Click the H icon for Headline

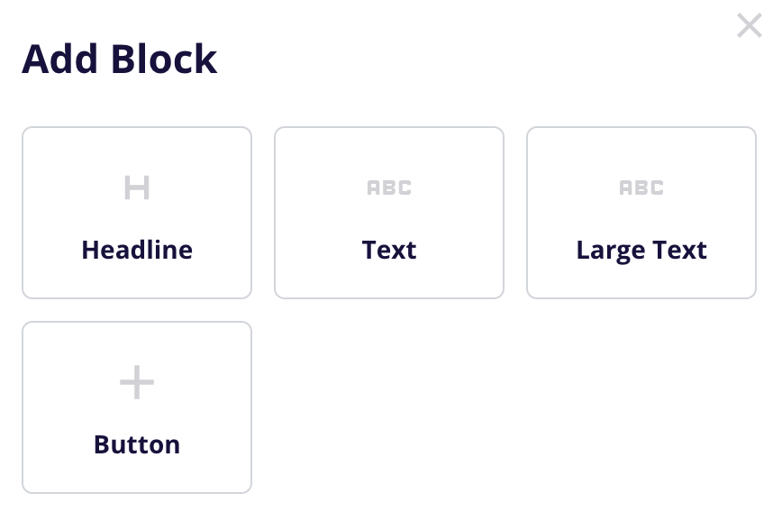click(x=137, y=187)
